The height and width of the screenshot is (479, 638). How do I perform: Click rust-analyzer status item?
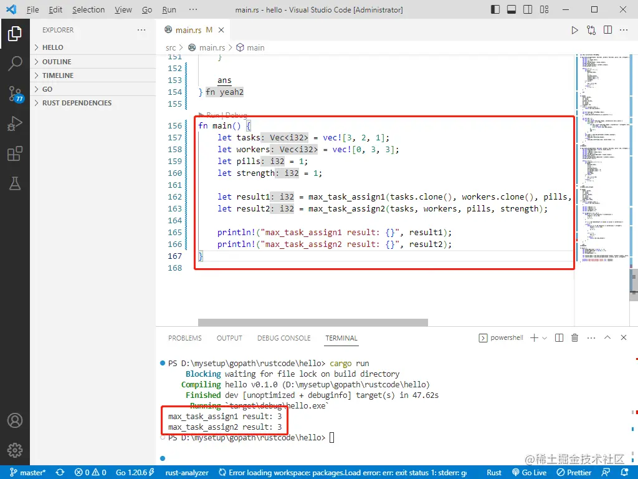187,473
